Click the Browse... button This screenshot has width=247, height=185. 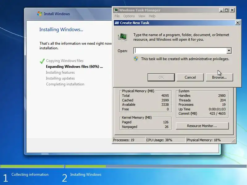pos(219,77)
